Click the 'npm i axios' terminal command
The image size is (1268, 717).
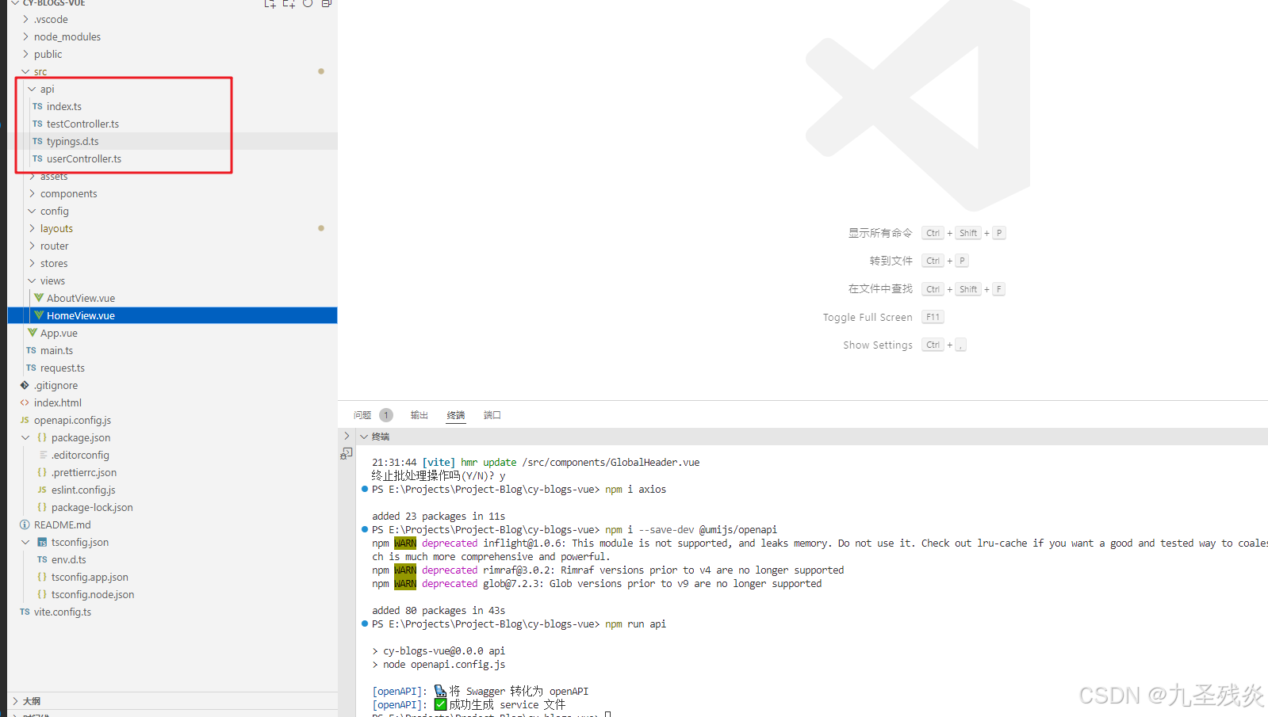635,490
